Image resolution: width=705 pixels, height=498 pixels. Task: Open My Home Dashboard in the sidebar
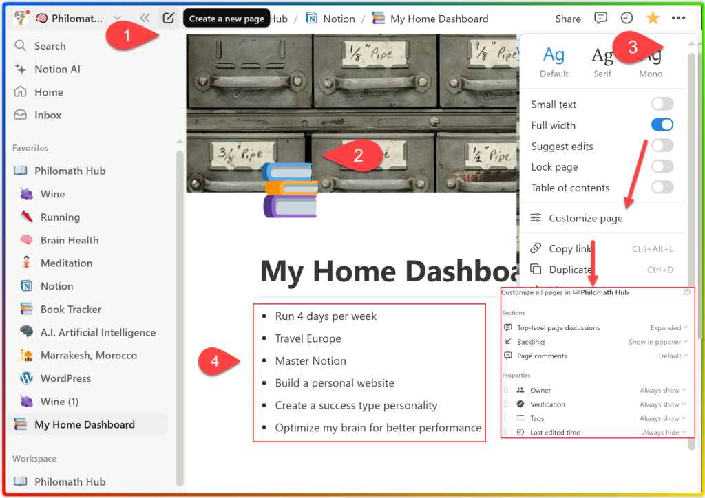(87, 424)
